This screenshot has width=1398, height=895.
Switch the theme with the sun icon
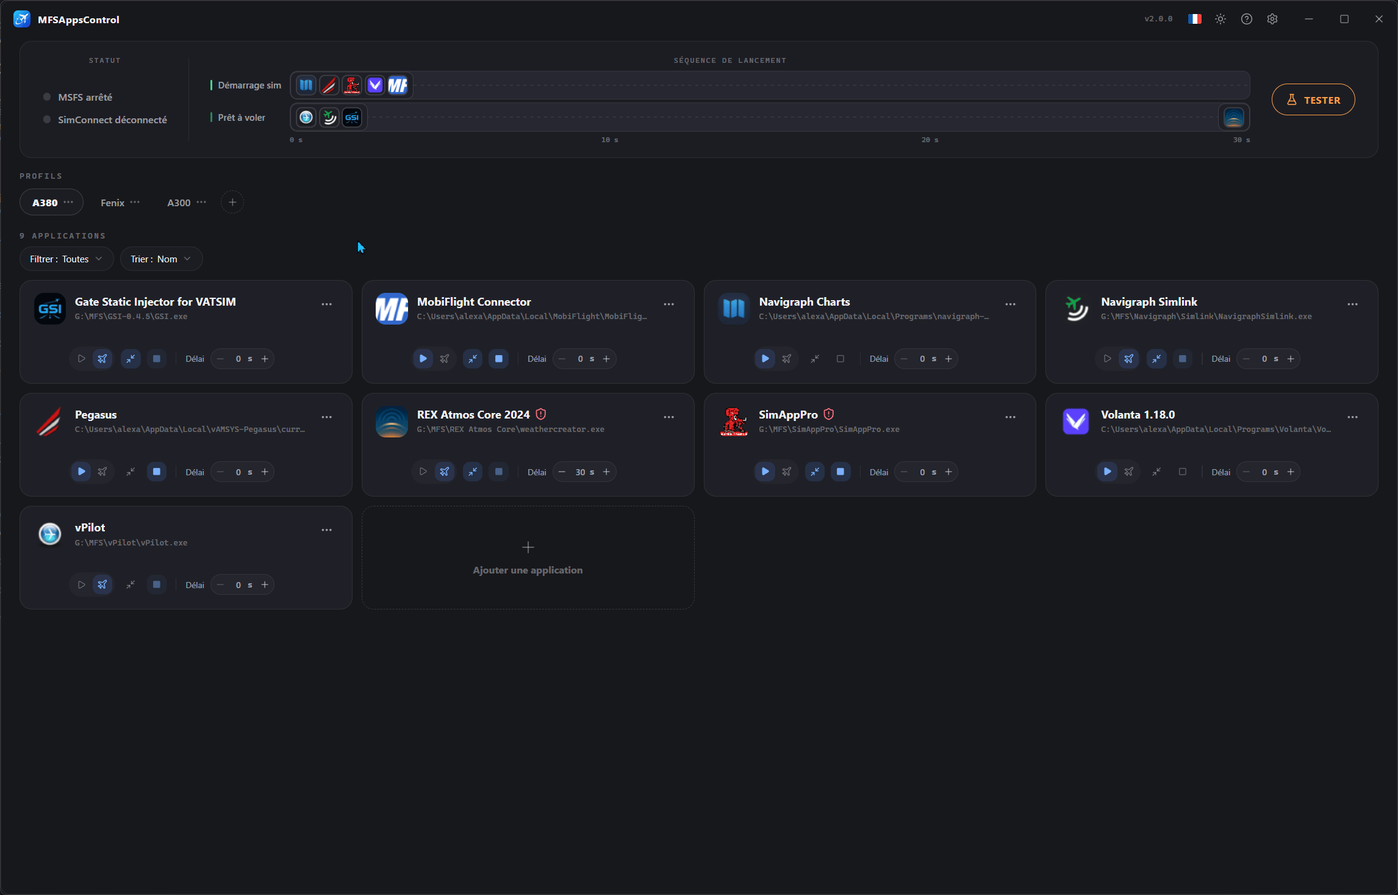coord(1220,19)
